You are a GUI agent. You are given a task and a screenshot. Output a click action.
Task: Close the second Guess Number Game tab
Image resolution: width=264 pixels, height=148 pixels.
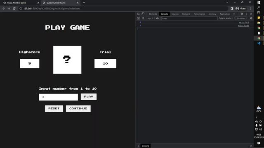78,3
